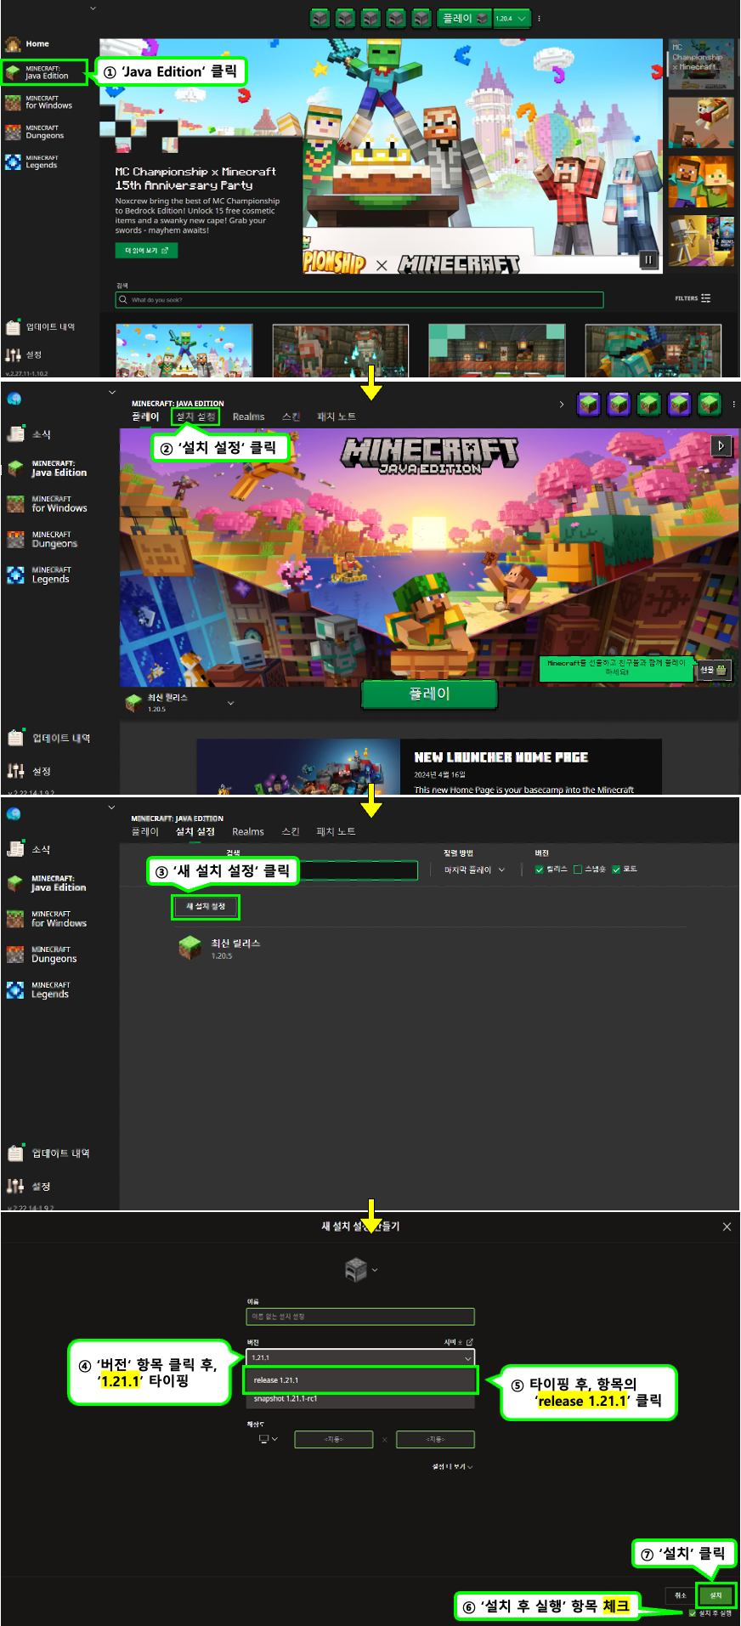The height and width of the screenshot is (1626, 741).
Task: Expand the account chevron at the Home screen top-left
Action: click(x=93, y=8)
